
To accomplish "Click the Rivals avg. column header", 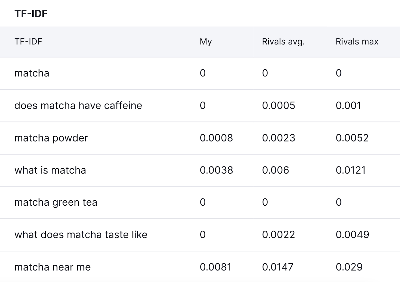I will pyautogui.click(x=283, y=42).
